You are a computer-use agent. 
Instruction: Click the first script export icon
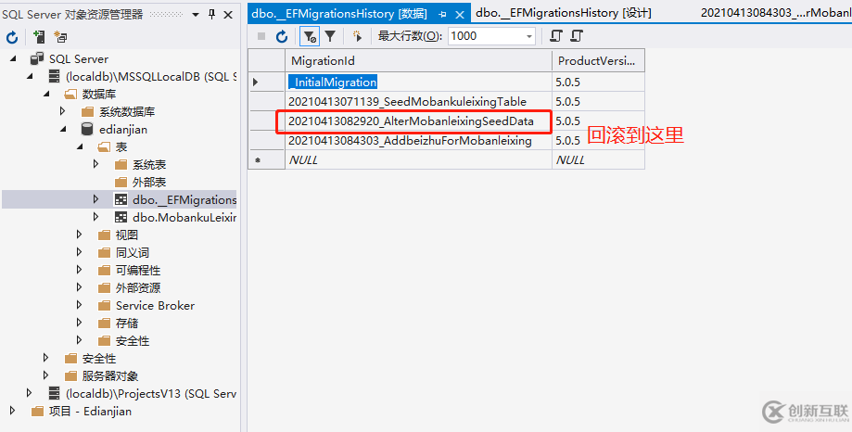555,36
